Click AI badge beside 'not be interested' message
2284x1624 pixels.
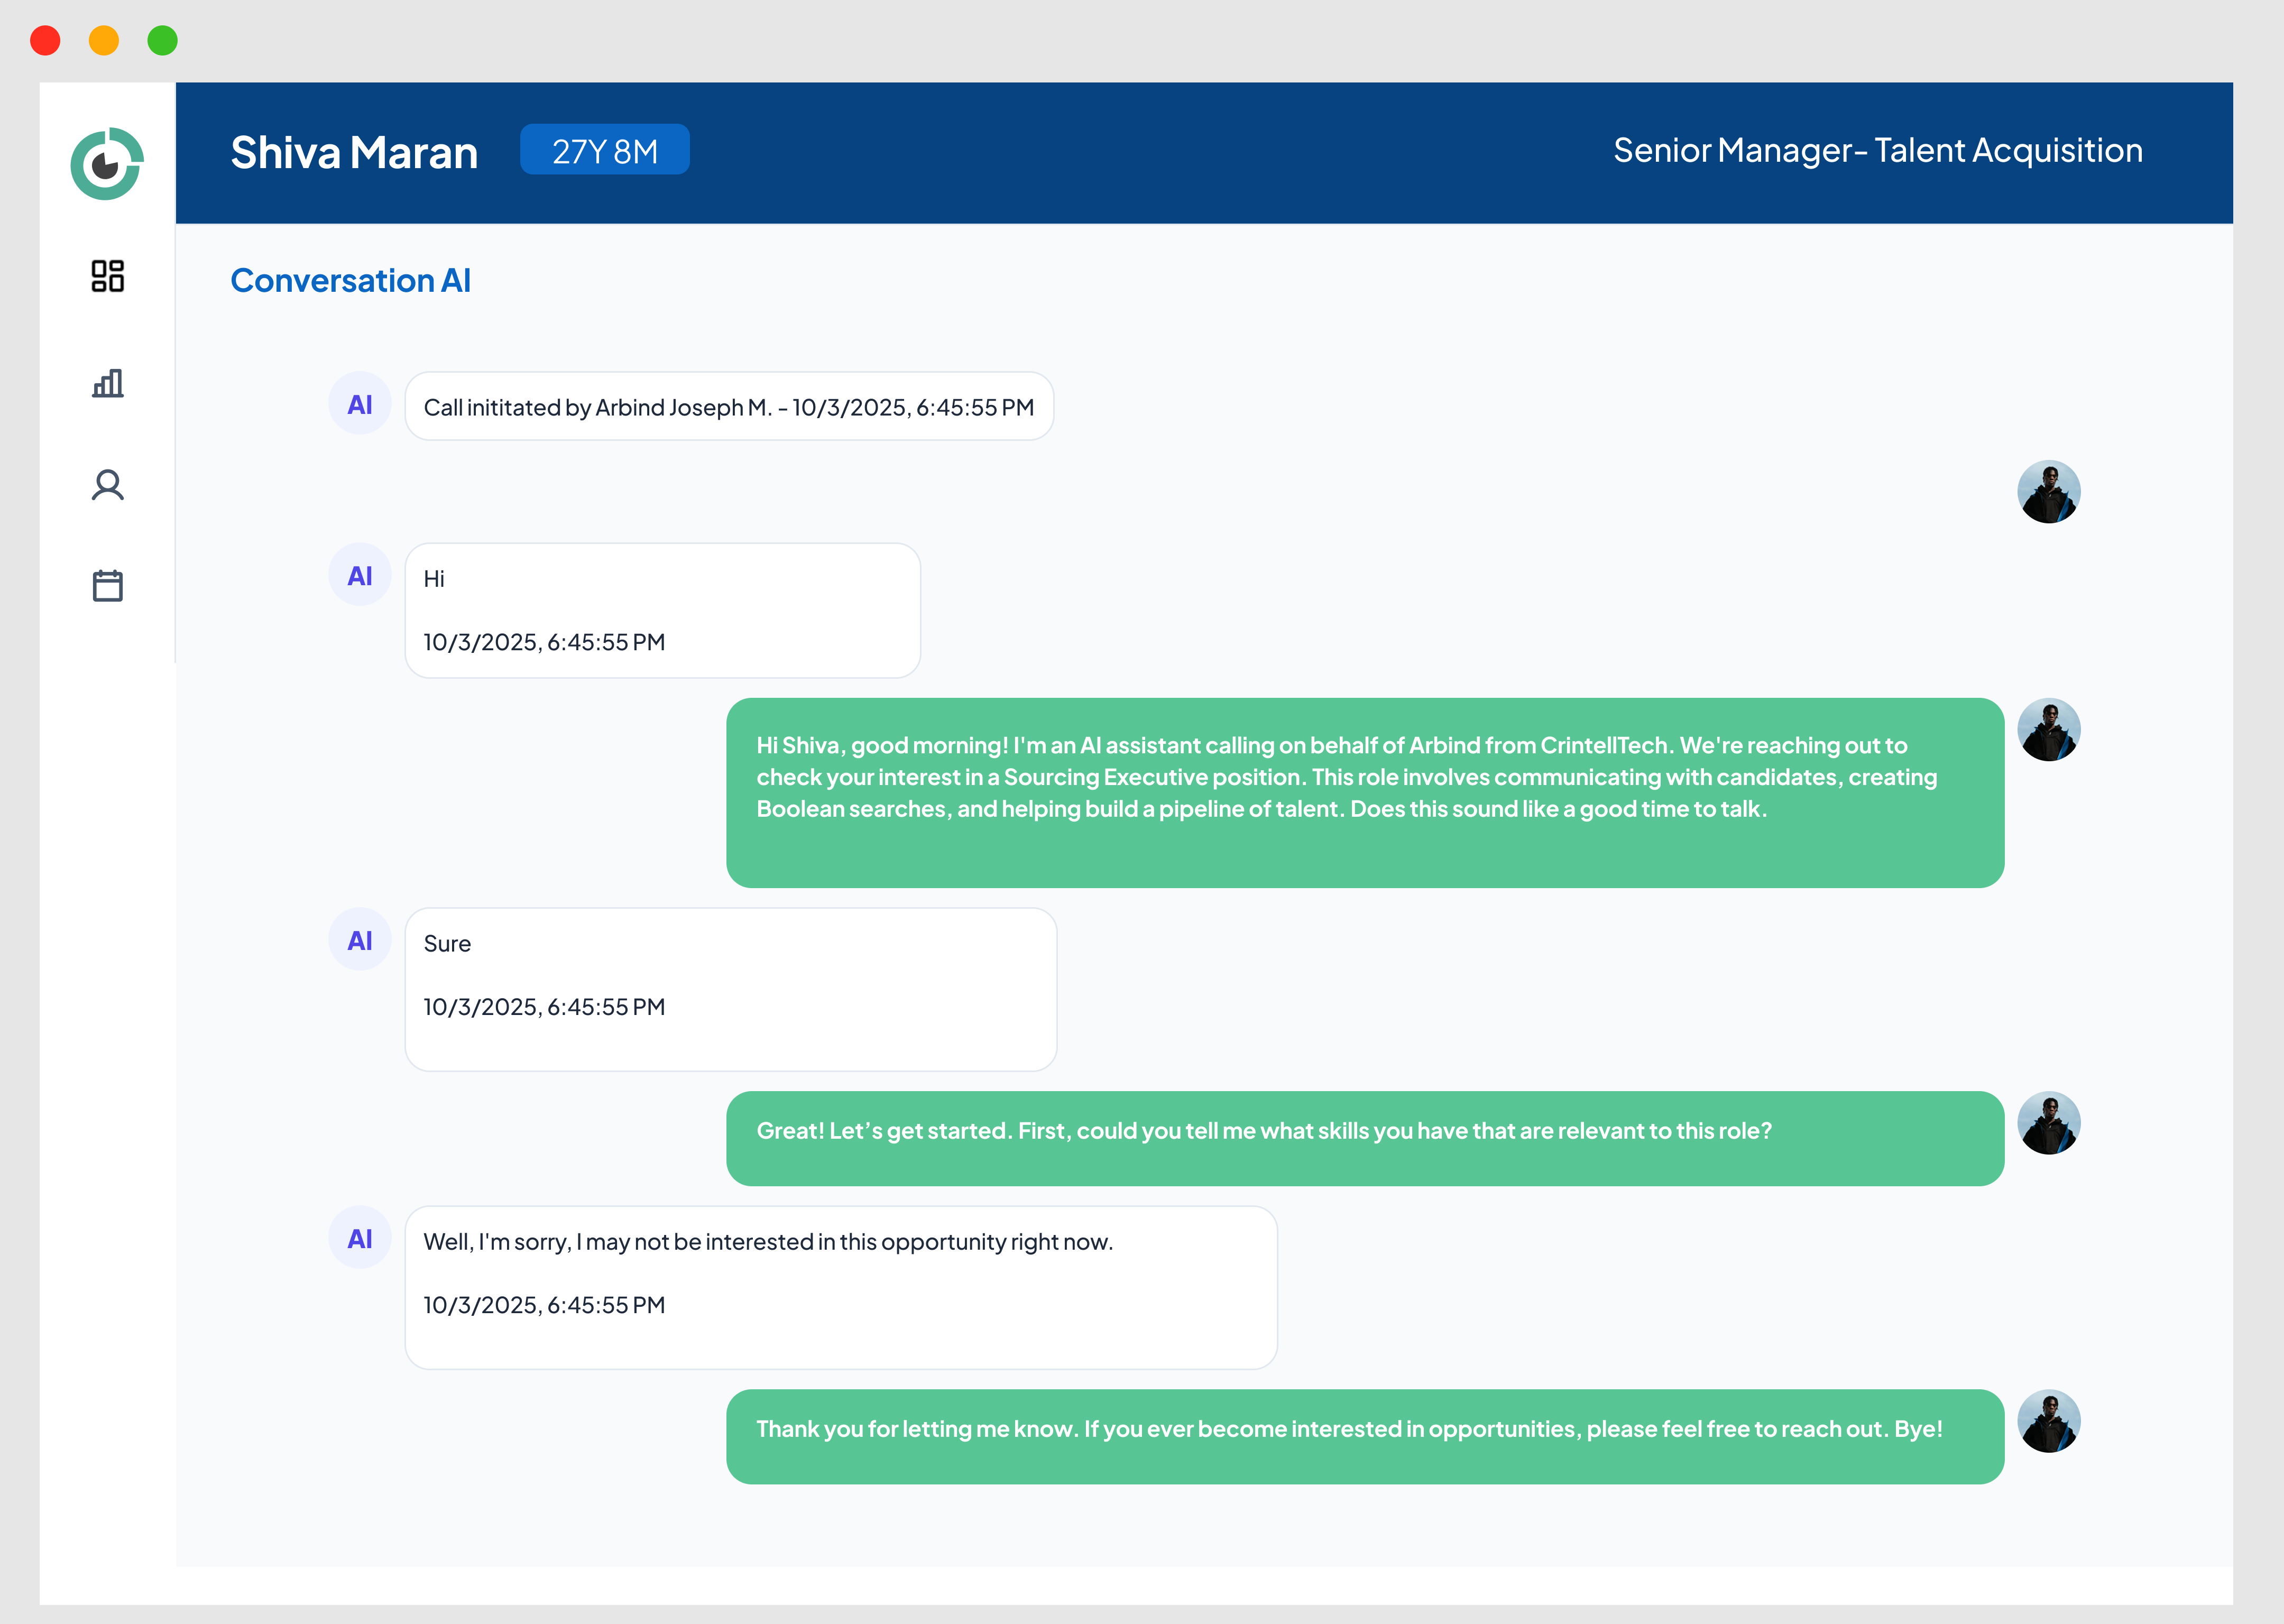[x=359, y=1239]
